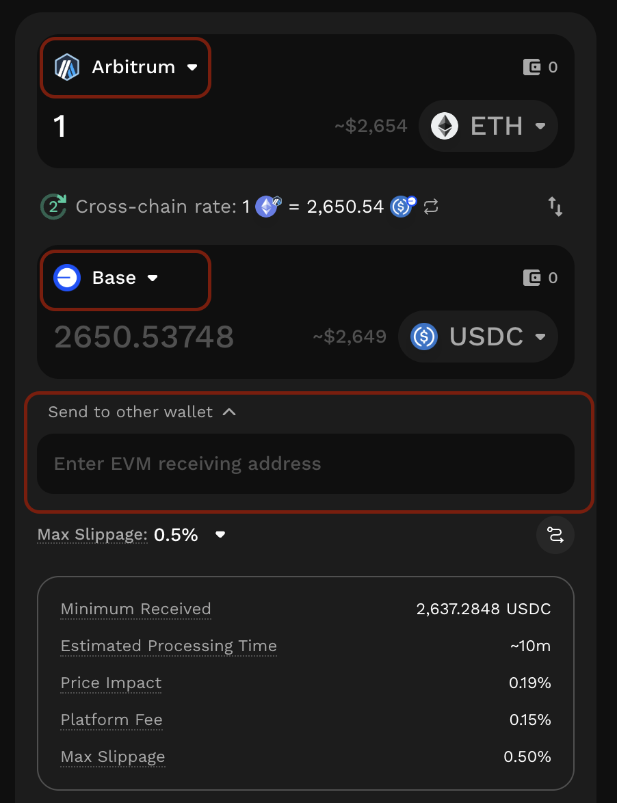Click the Platform Fee label
Screen dimensions: 617x803
pyautogui.click(x=111, y=720)
